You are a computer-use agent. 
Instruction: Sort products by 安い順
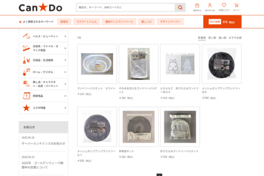tap(212, 38)
